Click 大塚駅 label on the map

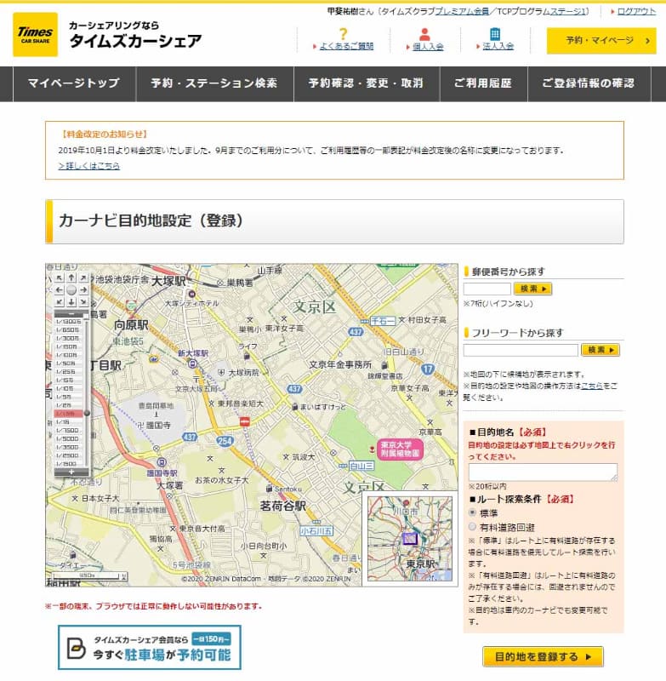(x=168, y=281)
